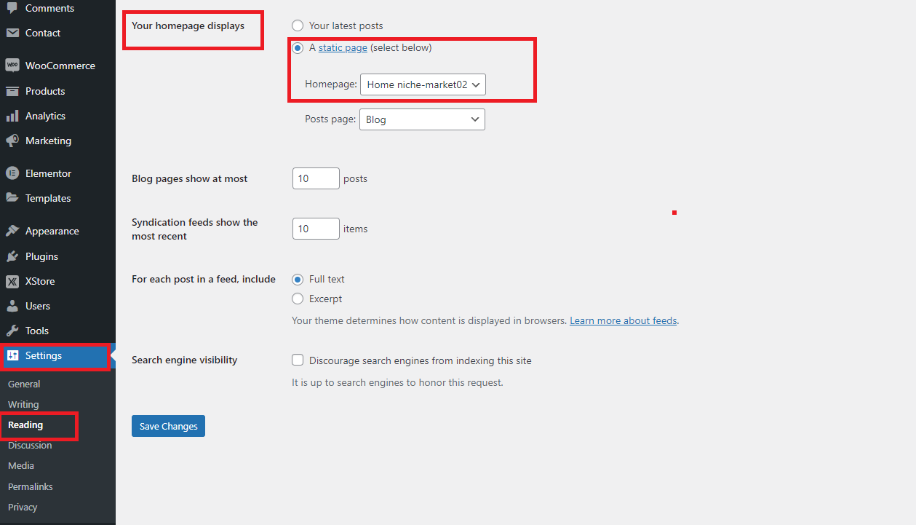The image size is (916, 525).
Task: Click the Comments speech bubble icon
Action: pyautogui.click(x=12, y=7)
